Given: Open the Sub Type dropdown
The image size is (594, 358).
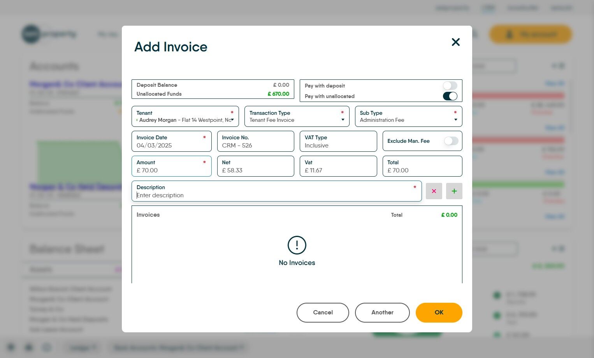Looking at the screenshot, I should (409, 116).
